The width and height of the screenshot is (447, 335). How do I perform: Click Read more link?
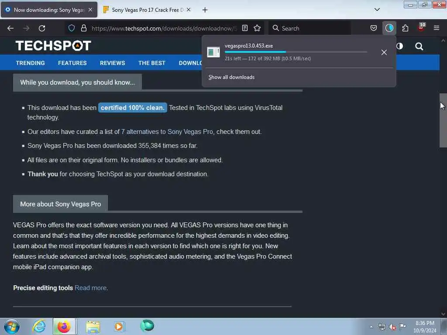[91, 288]
